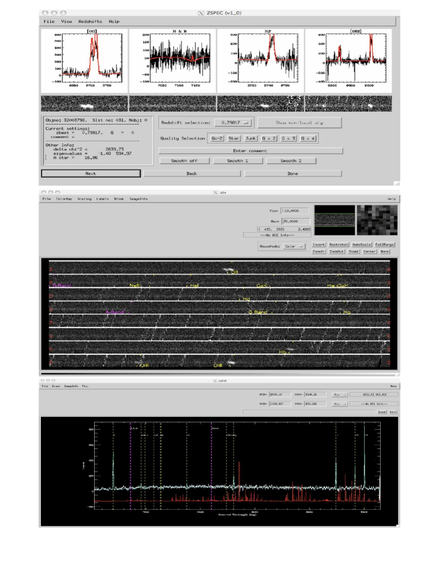Viewport: 439px width, 568px height.
Task: Click the H & K spectrum plot panel
Action: pyautogui.click(x=172, y=61)
